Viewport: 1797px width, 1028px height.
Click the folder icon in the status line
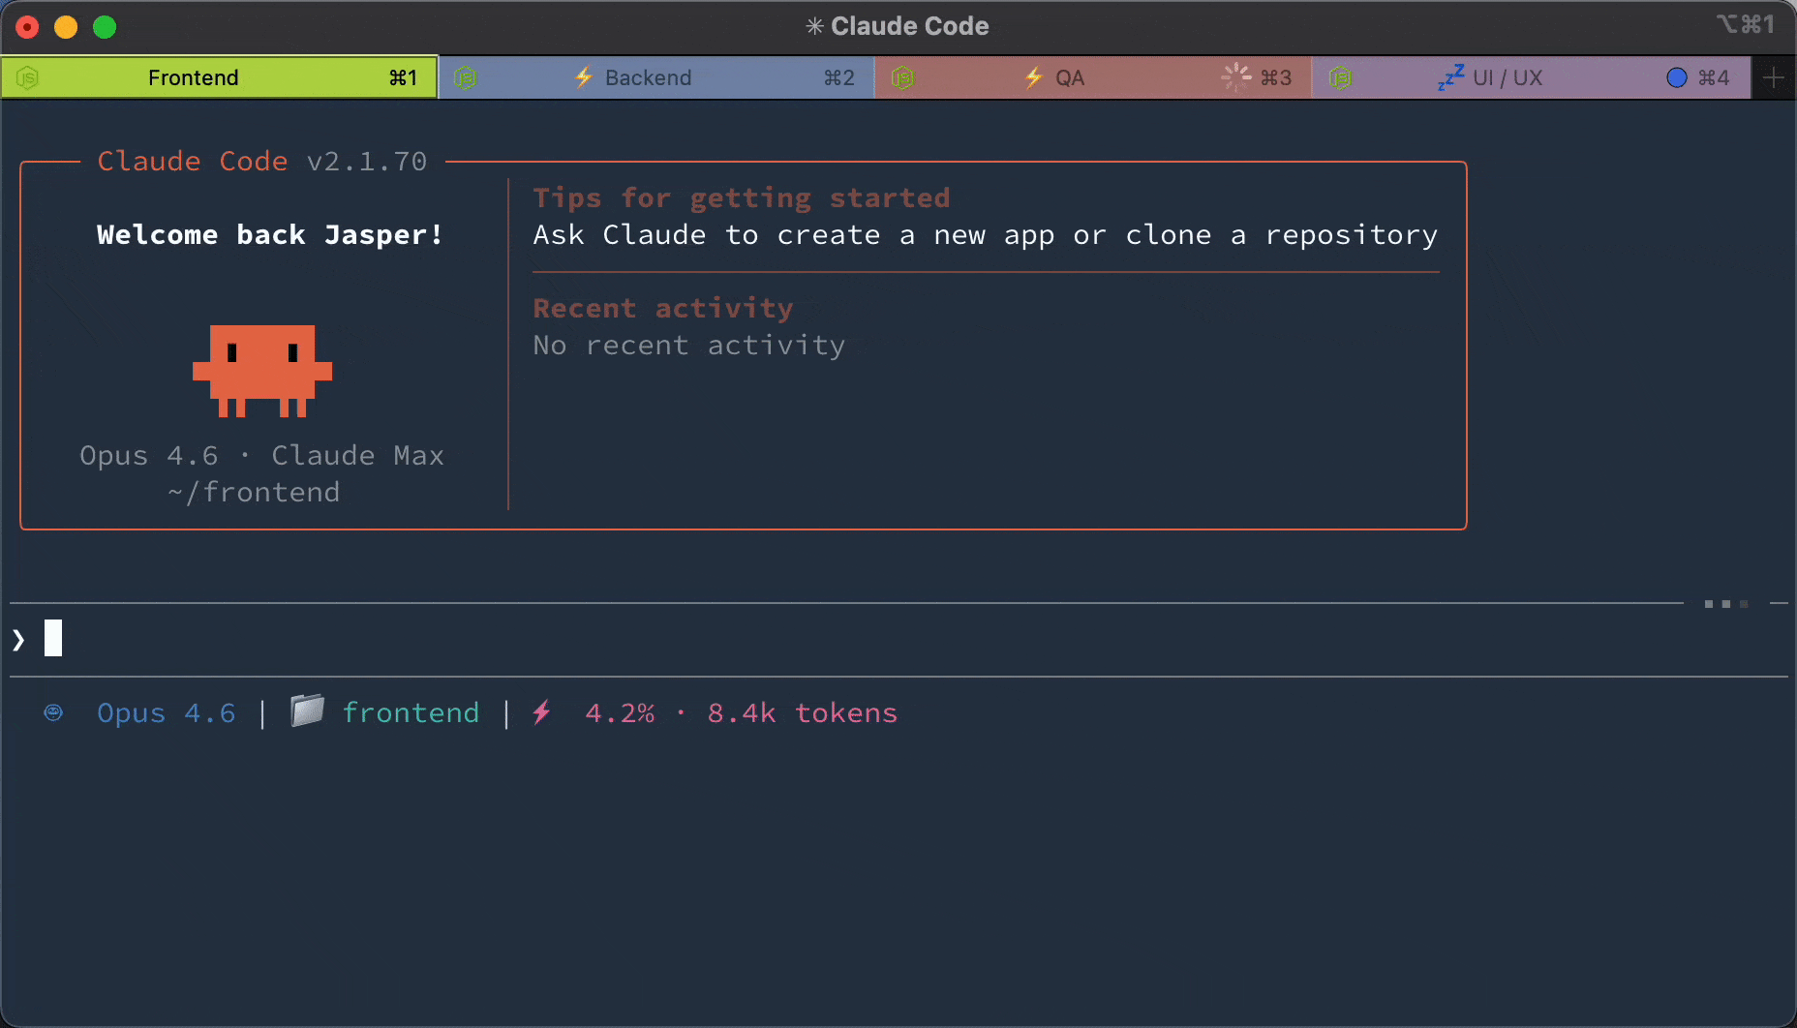307,711
